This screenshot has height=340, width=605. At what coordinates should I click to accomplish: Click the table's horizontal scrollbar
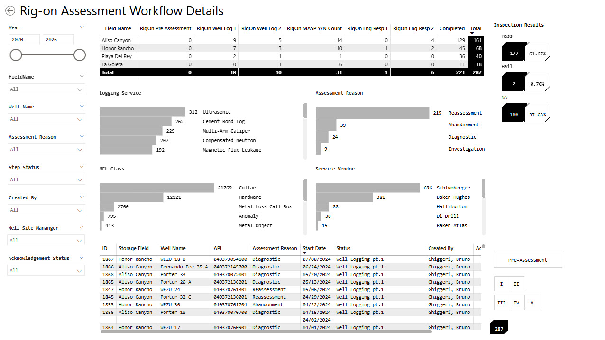tap(266, 331)
